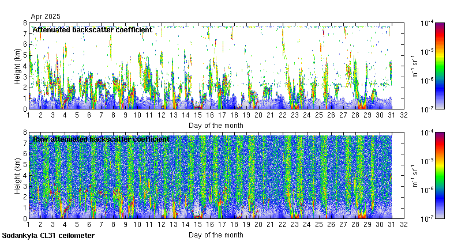Viewport: 450px width, 242px height.
Task: Click "Day of the month" under the upper plot
Action: click(216, 126)
